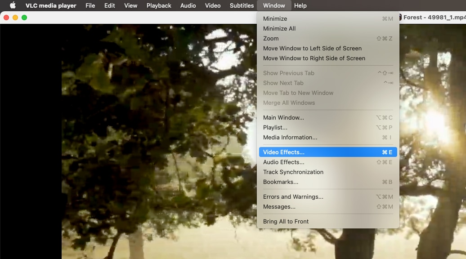
Task: Open the Audio menu
Action: click(x=188, y=5)
